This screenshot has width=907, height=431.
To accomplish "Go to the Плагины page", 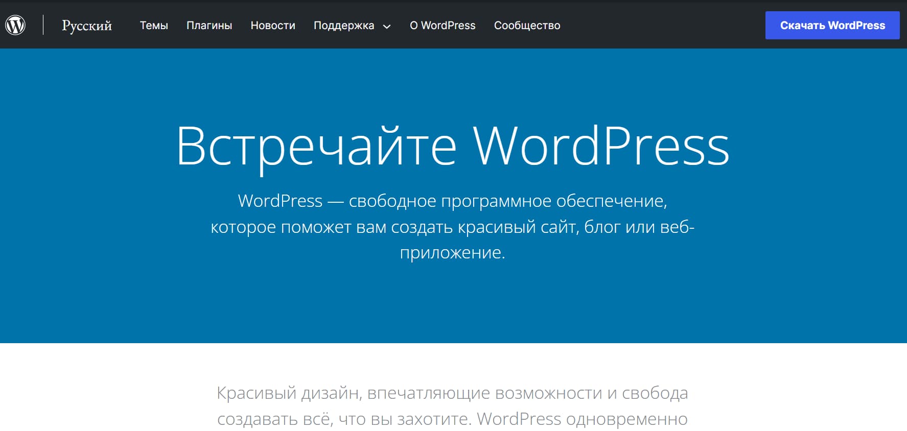I will click(209, 26).
